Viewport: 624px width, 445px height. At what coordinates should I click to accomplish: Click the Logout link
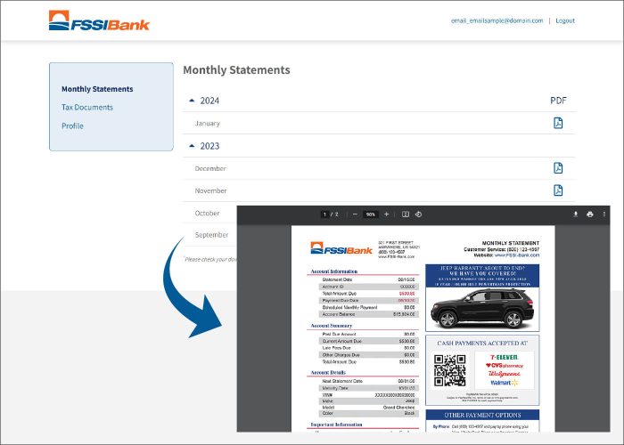565,20
